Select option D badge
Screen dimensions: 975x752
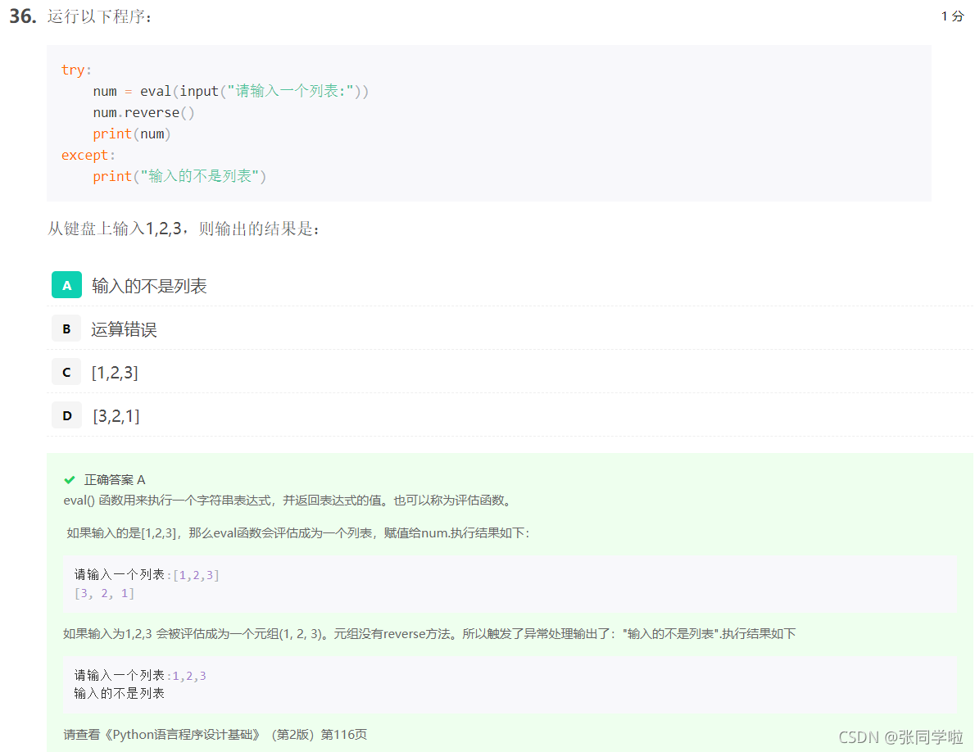coord(66,416)
